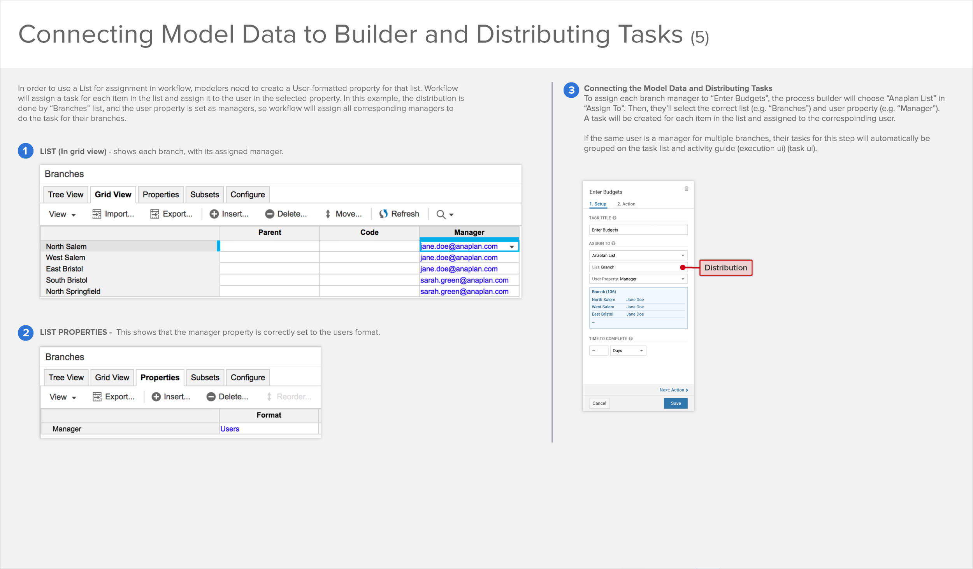This screenshot has height=569, width=973.
Task: Click the Enter Budgets task title field
Action: pyautogui.click(x=638, y=230)
